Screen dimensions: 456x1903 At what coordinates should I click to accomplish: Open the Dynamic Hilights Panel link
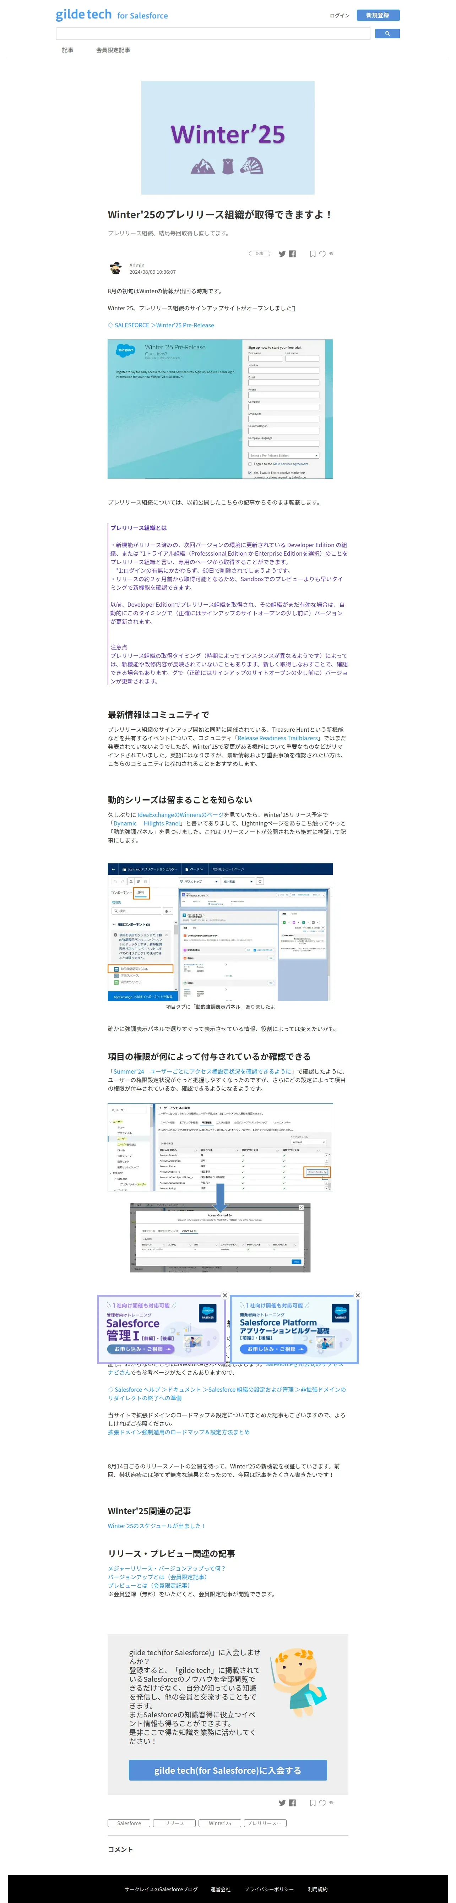(147, 823)
